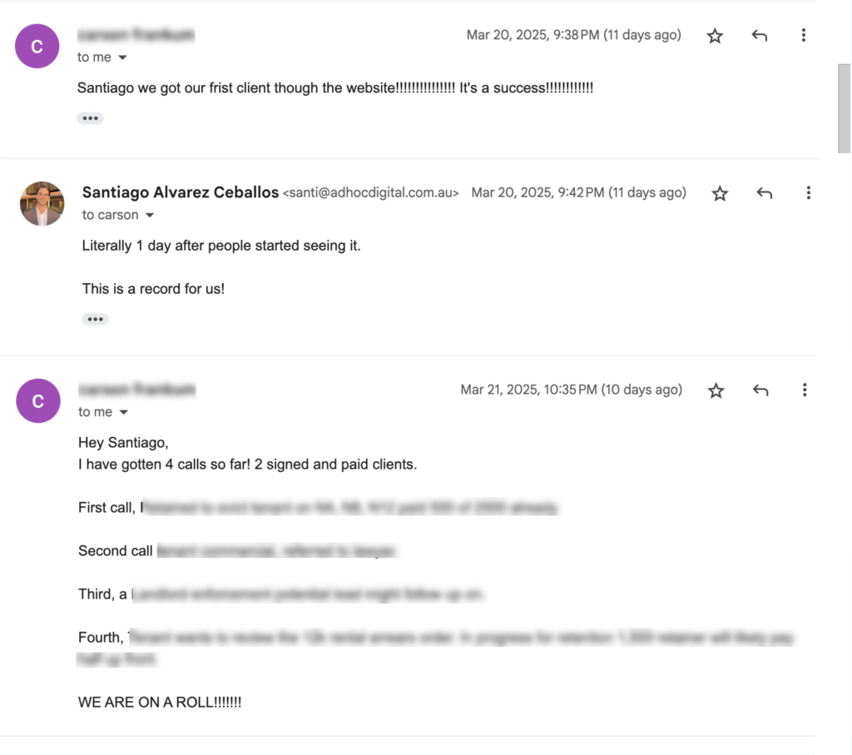Reply to Santiago Alvarez Ceballos's message
The image size is (852, 755).
pyautogui.click(x=764, y=193)
